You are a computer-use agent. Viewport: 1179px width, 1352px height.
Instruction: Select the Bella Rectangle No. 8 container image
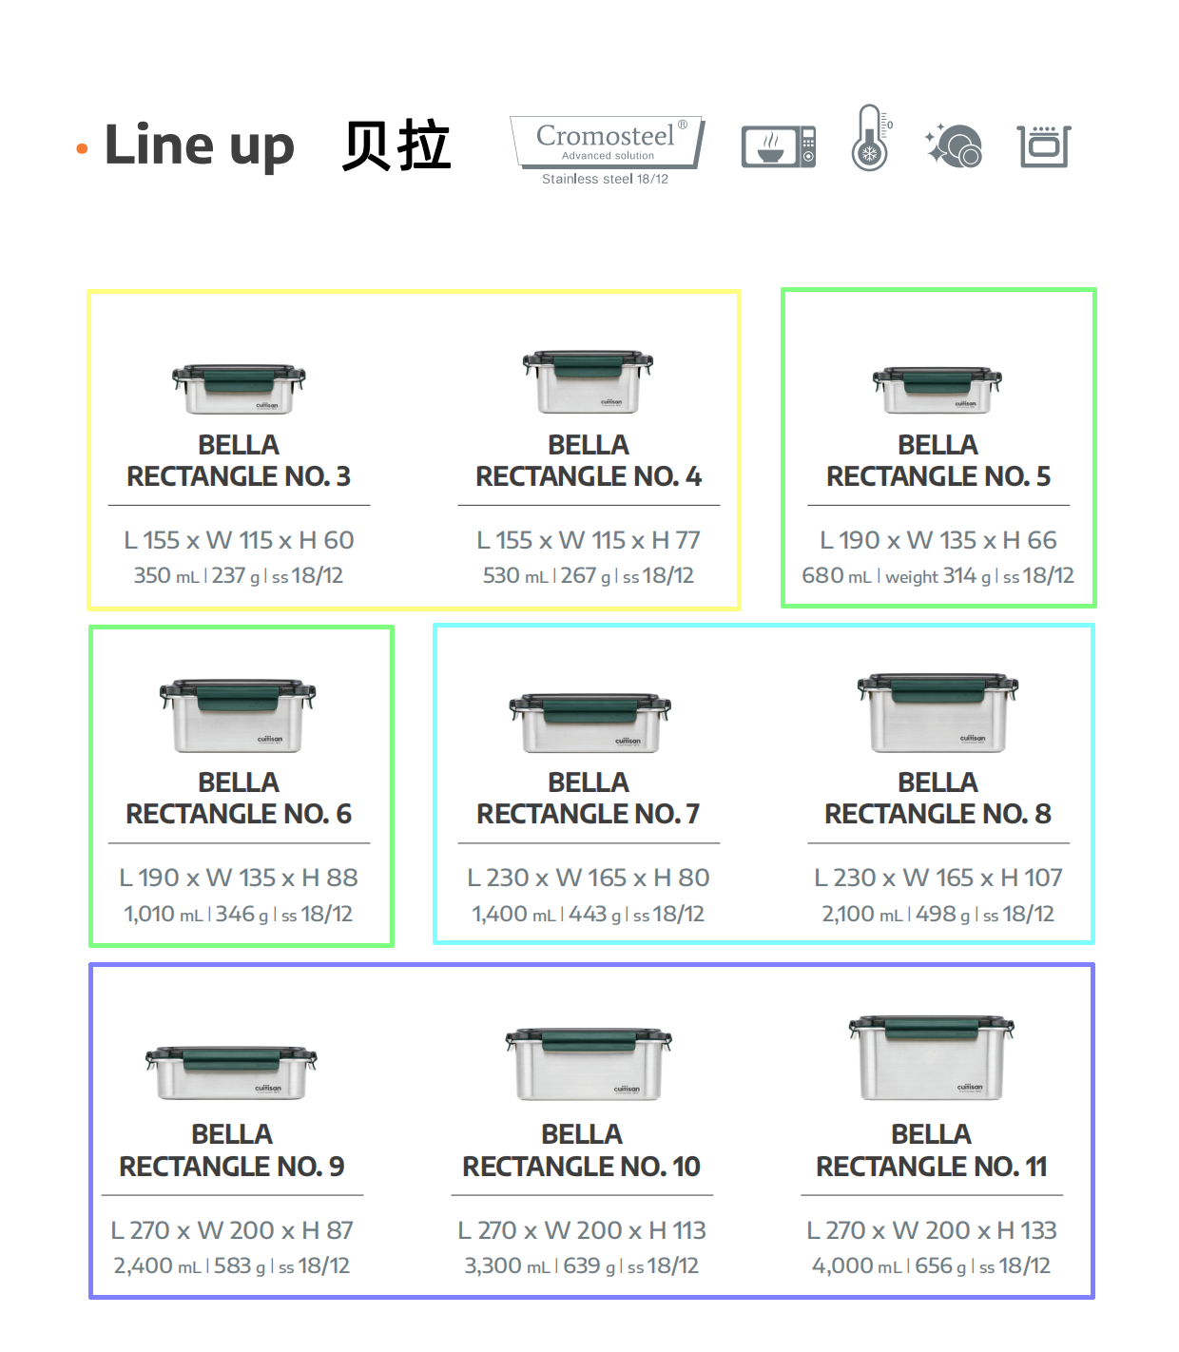pyautogui.click(x=937, y=713)
